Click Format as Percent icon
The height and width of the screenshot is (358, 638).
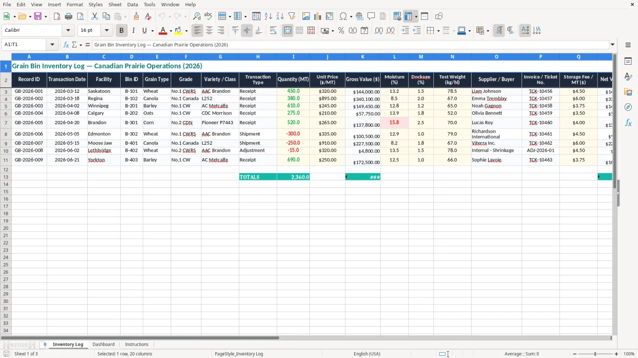coord(341,31)
